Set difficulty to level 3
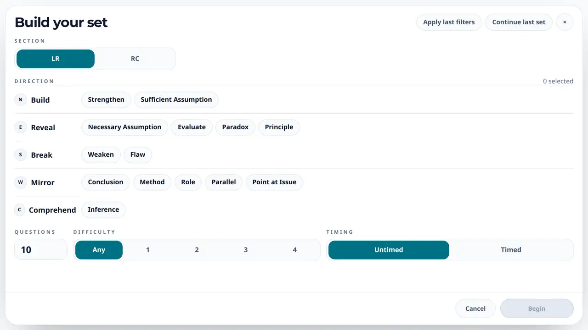The image size is (588, 330). click(246, 250)
